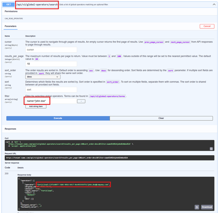Click the 200 response code
The width and height of the screenshot is (221, 213).
6,174
